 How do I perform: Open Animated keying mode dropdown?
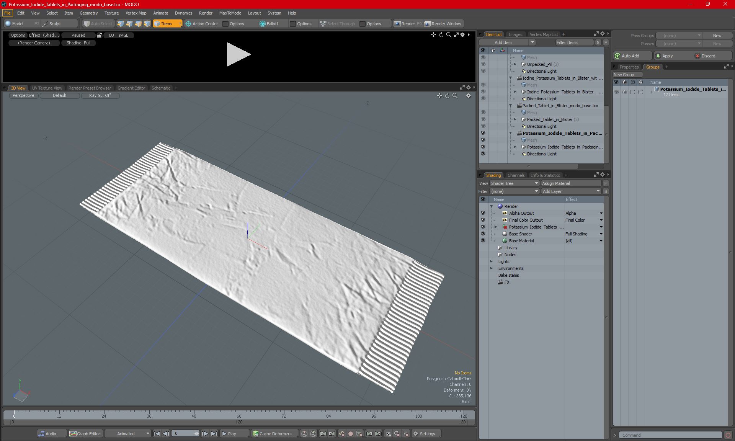pos(128,434)
